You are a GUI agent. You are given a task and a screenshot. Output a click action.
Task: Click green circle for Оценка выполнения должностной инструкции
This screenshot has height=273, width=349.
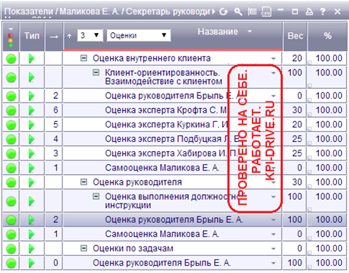point(11,201)
